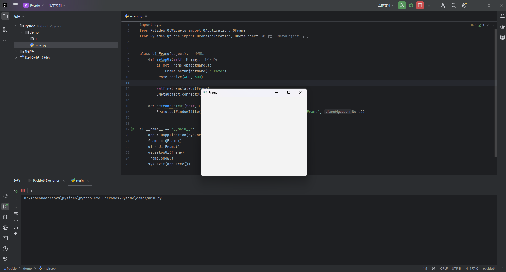This screenshot has width=506, height=272.
Task: Click main.py breadcrumb in status bar
Action: [47, 268]
